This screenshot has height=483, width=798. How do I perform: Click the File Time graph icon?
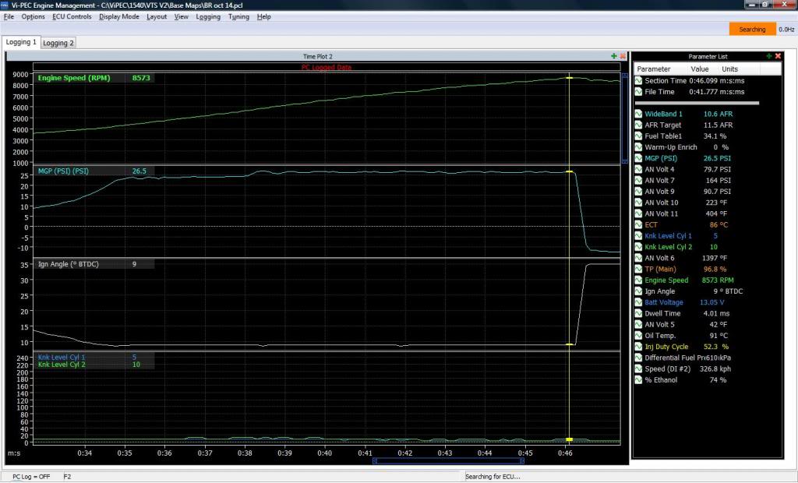[638, 92]
